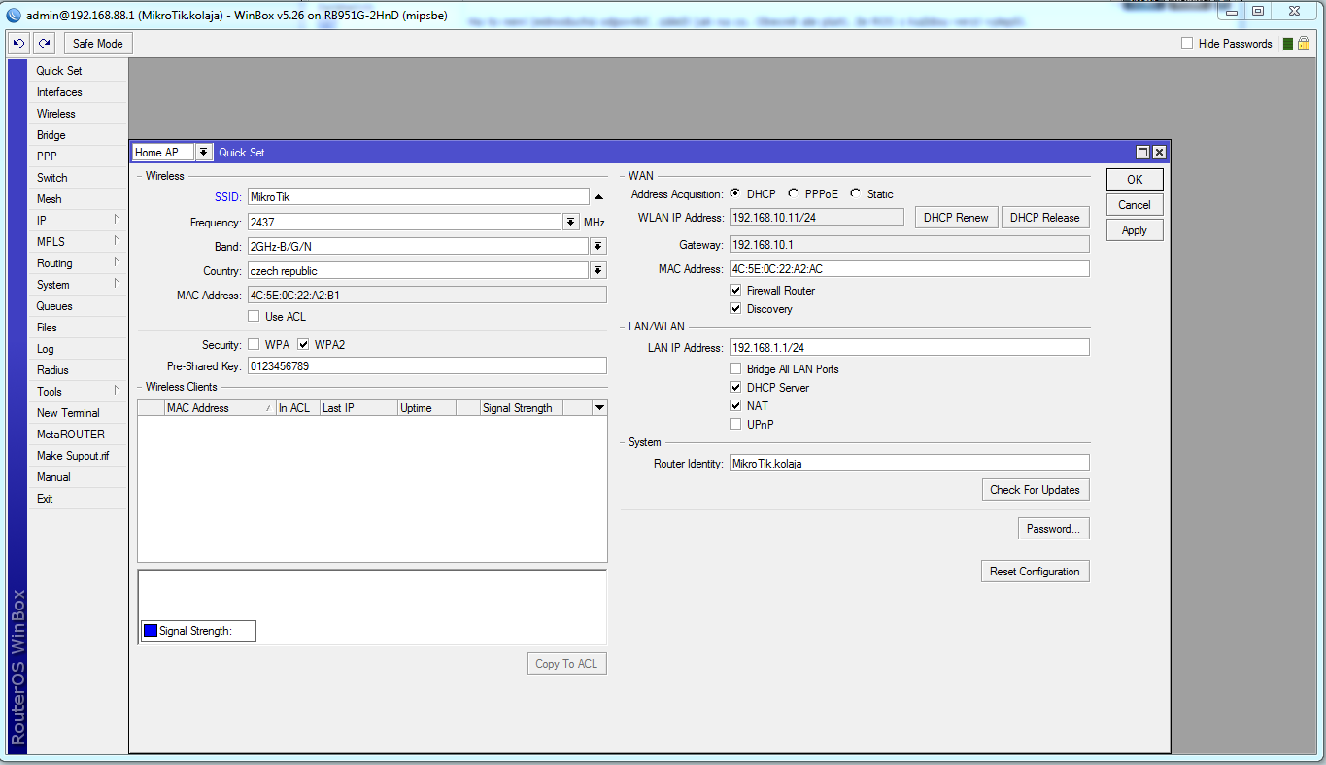This screenshot has height=765, width=1326.
Task: Open the Wireless menu
Action: pyautogui.click(x=78, y=114)
